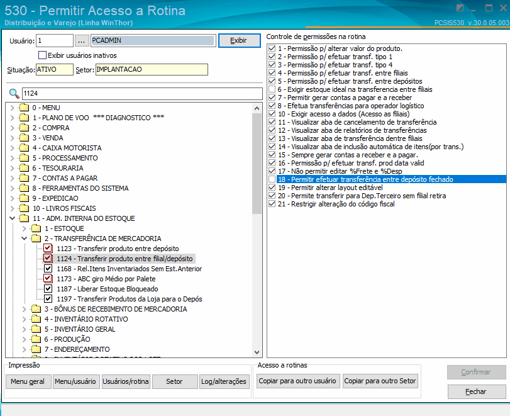The image size is (510, 416).
Task: Click Menu geral print button
Action: click(28, 381)
